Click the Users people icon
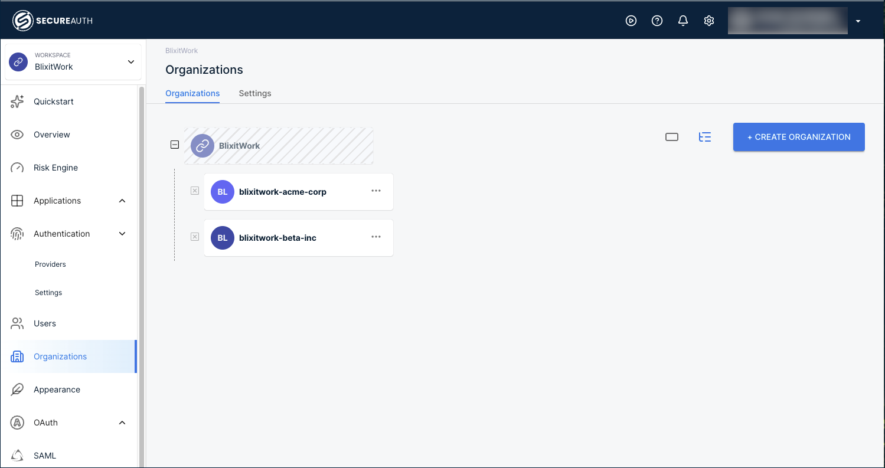885x468 pixels. [17, 323]
